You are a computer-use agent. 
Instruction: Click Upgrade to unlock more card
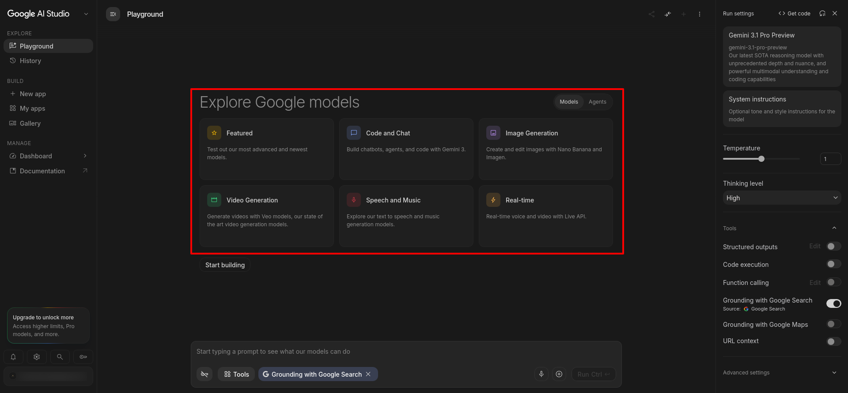48,326
